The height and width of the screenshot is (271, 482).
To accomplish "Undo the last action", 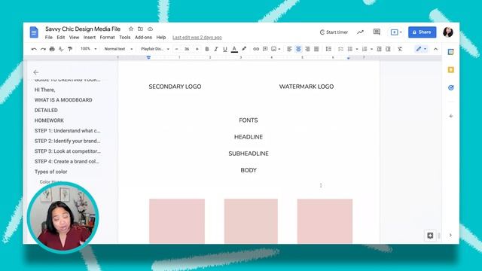I will [x=34, y=49].
